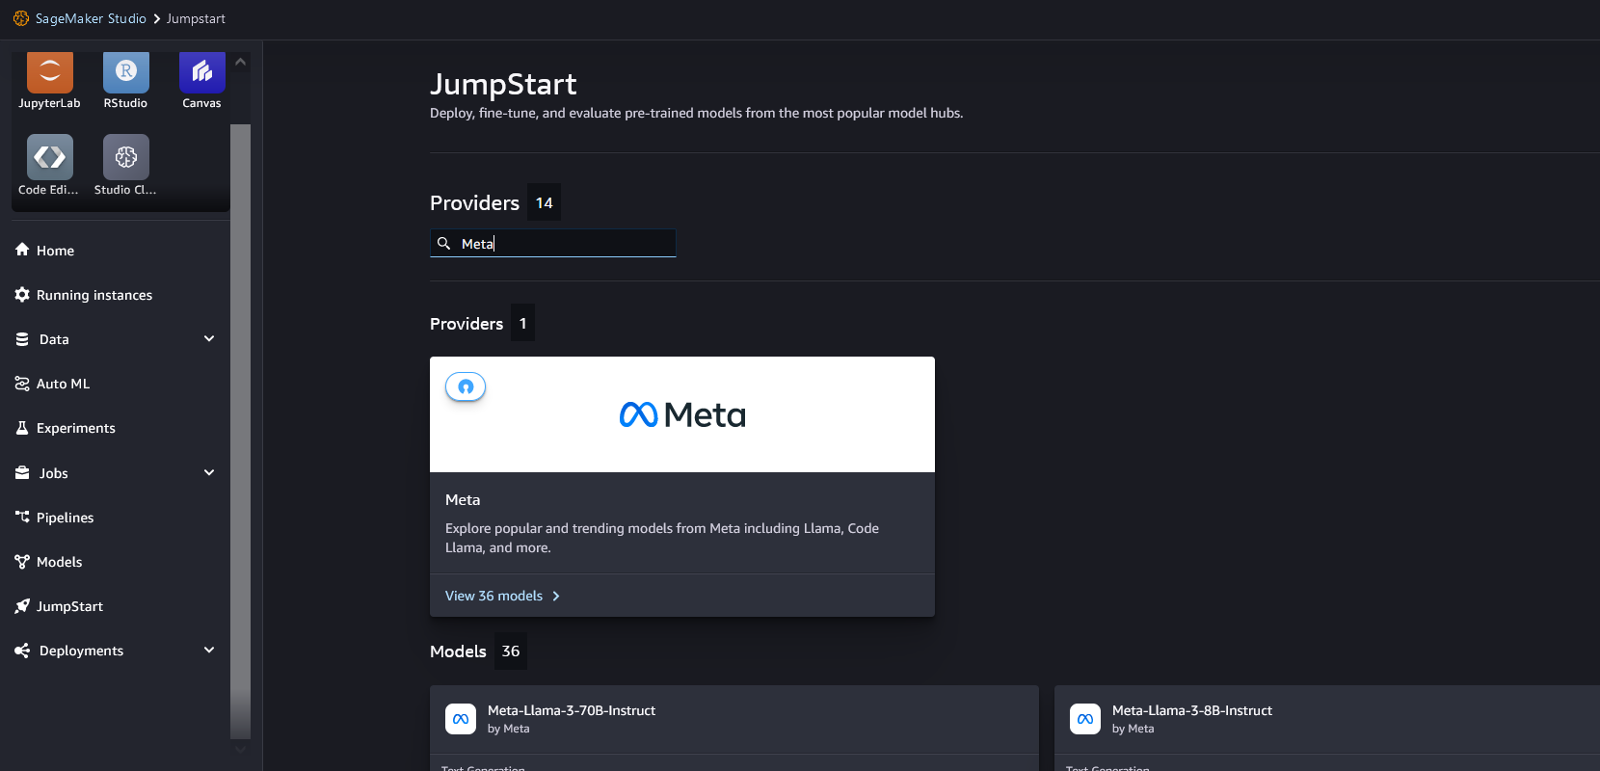Click the Meta card description text
This screenshot has height=771, width=1600.
pyautogui.click(x=662, y=538)
